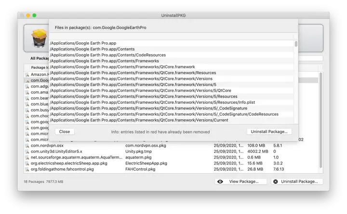Click the search field above package list

click(310, 58)
